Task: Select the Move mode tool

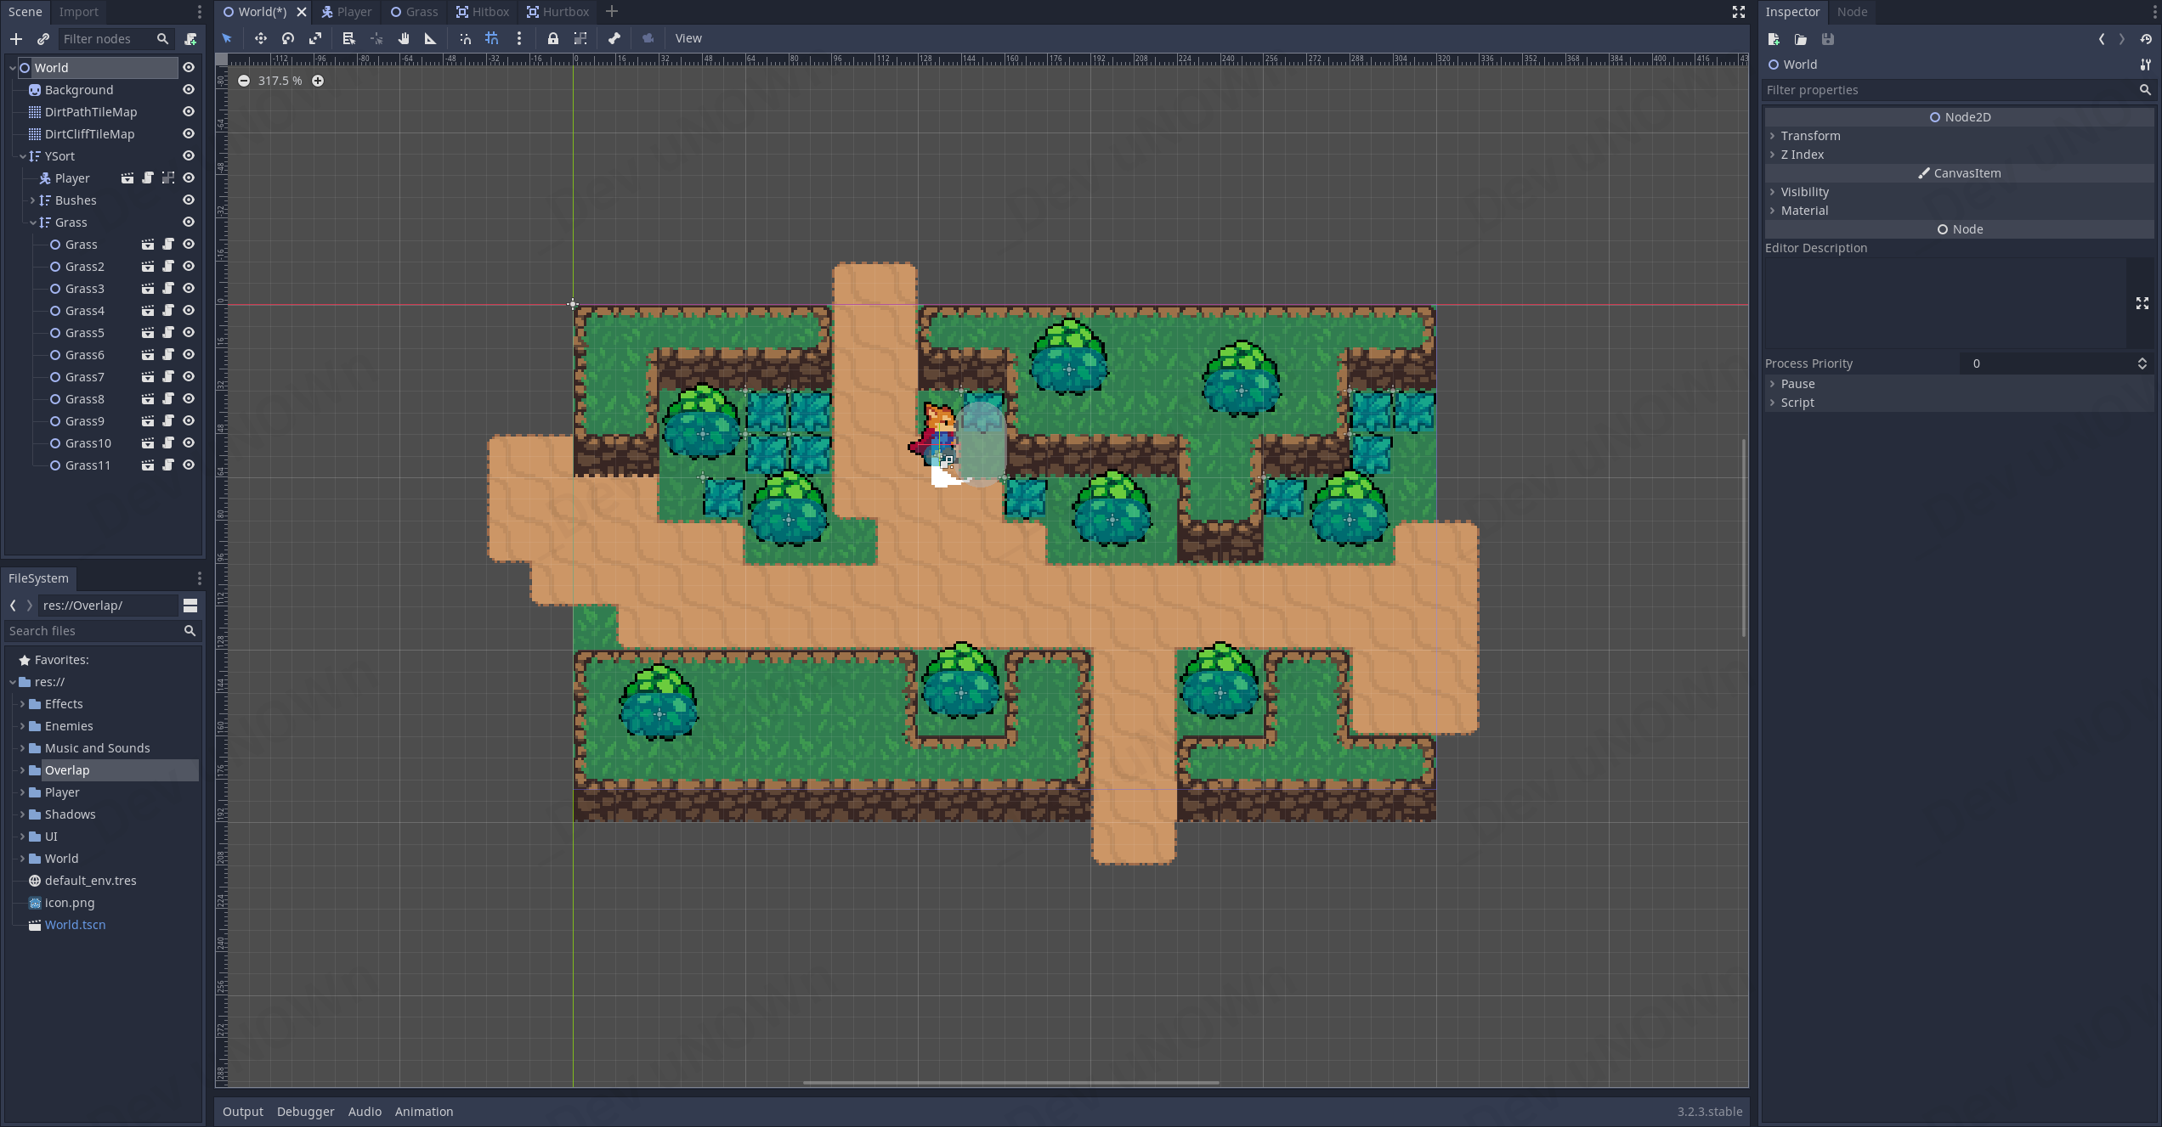Action: tap(260, 38)
